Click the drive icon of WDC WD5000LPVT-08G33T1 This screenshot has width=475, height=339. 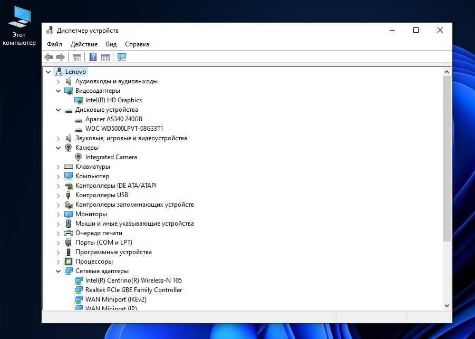[x=79, y=129]
